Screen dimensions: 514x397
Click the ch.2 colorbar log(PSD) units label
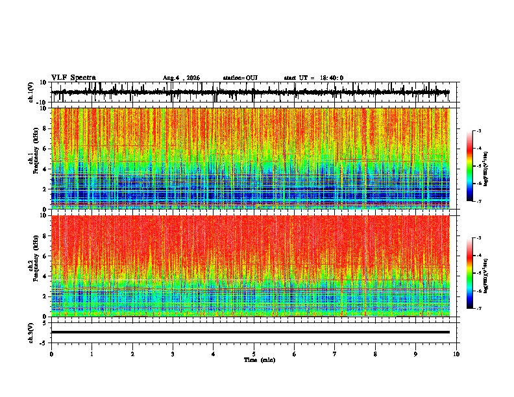(x=486, y=276)
